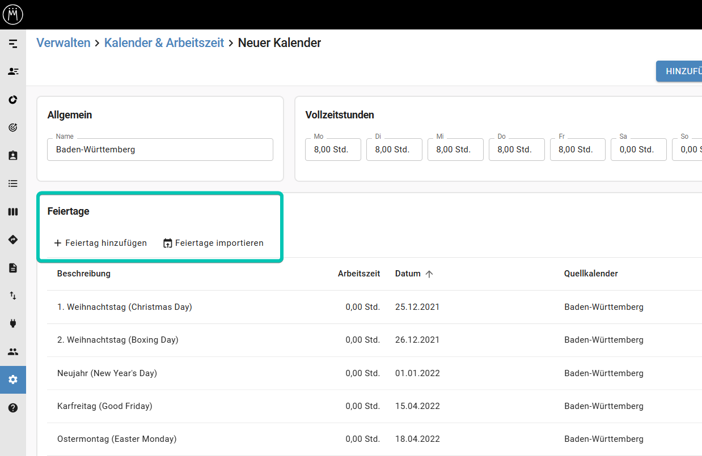Click date 26.12.2021

pyautogui.click(x=417, y=340)
